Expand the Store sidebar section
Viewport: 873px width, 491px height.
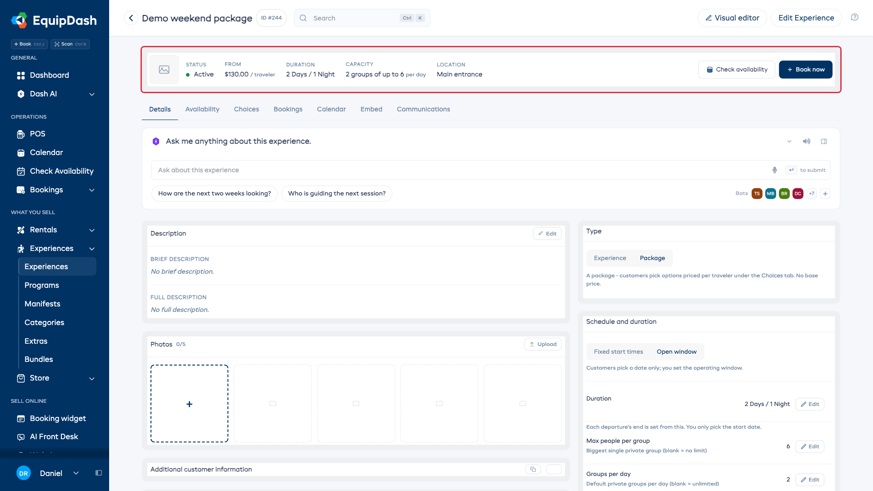point(92,378)
